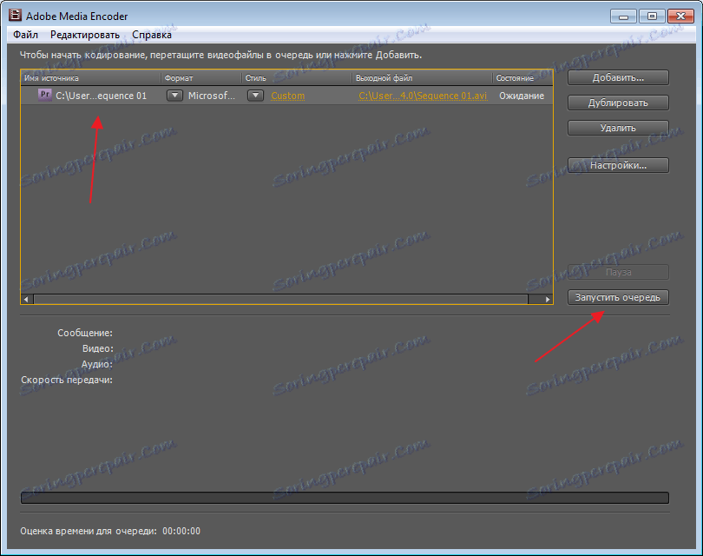Click the Имя источника column header
This screenshot has width=703, height=556.
pos(91,78)
